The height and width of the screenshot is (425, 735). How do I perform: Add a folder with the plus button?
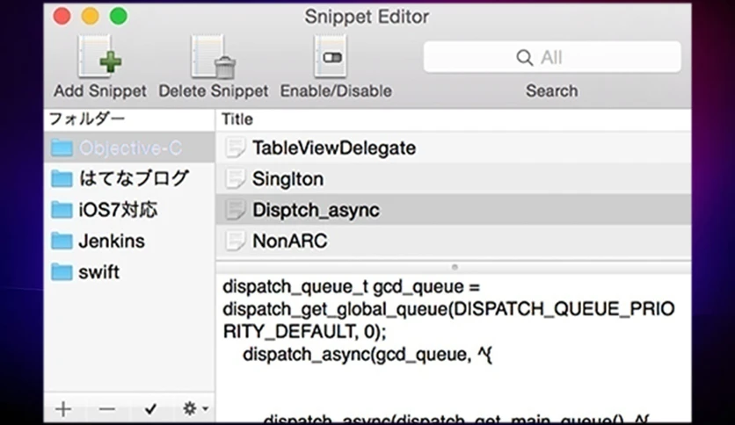point(63,409)
